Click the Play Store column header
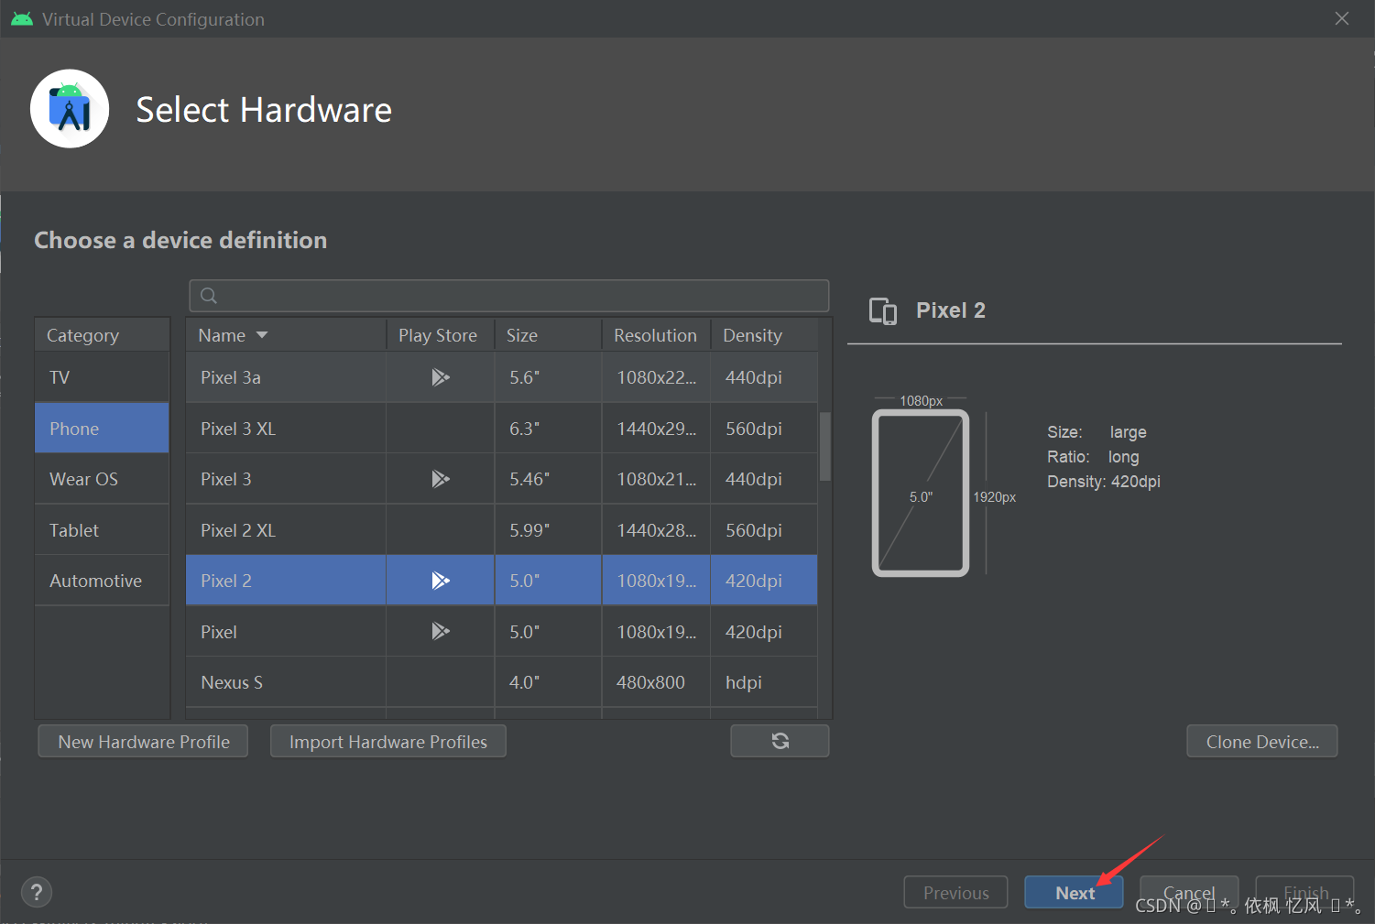Screen dimensions: 1375x924 pos(440,335)
